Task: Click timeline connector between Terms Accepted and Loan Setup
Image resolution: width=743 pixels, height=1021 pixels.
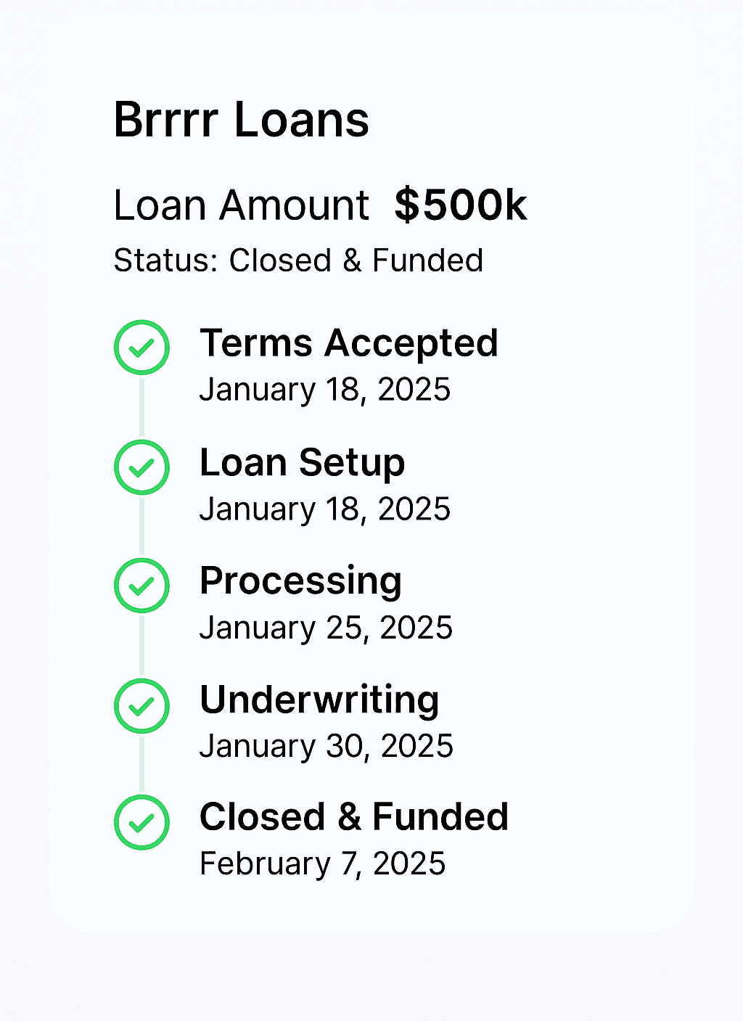Action: [141, 407]
